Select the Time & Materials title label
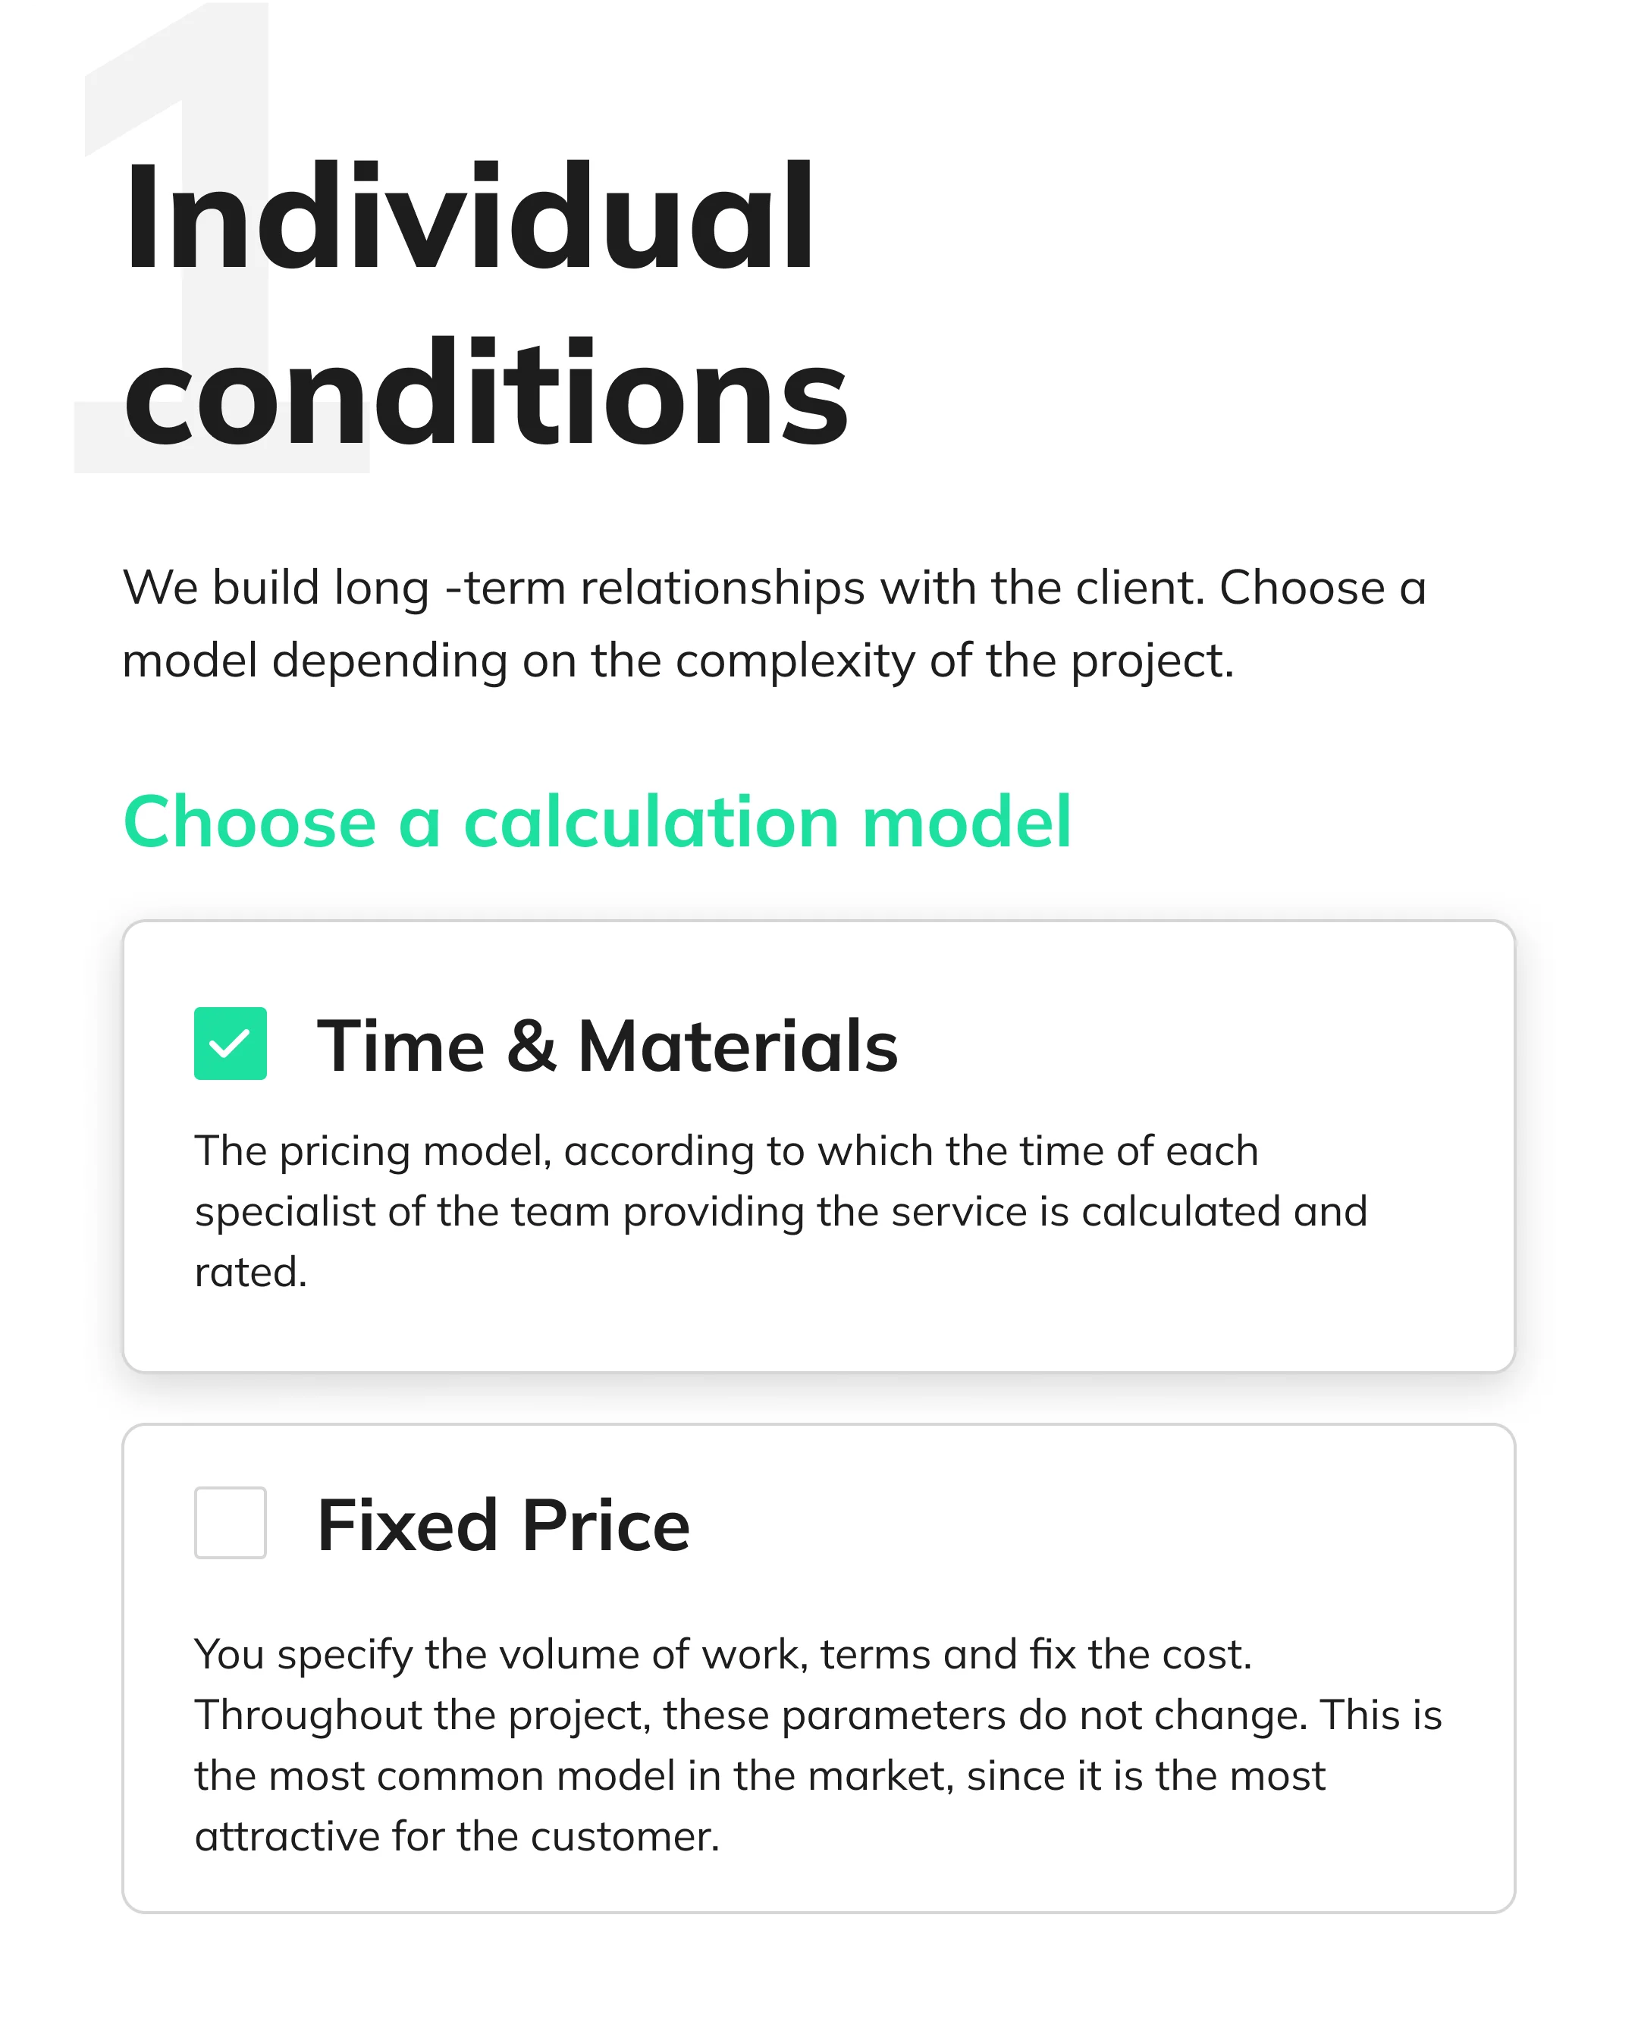1638x2034 pixels. tap(607, 1045)
